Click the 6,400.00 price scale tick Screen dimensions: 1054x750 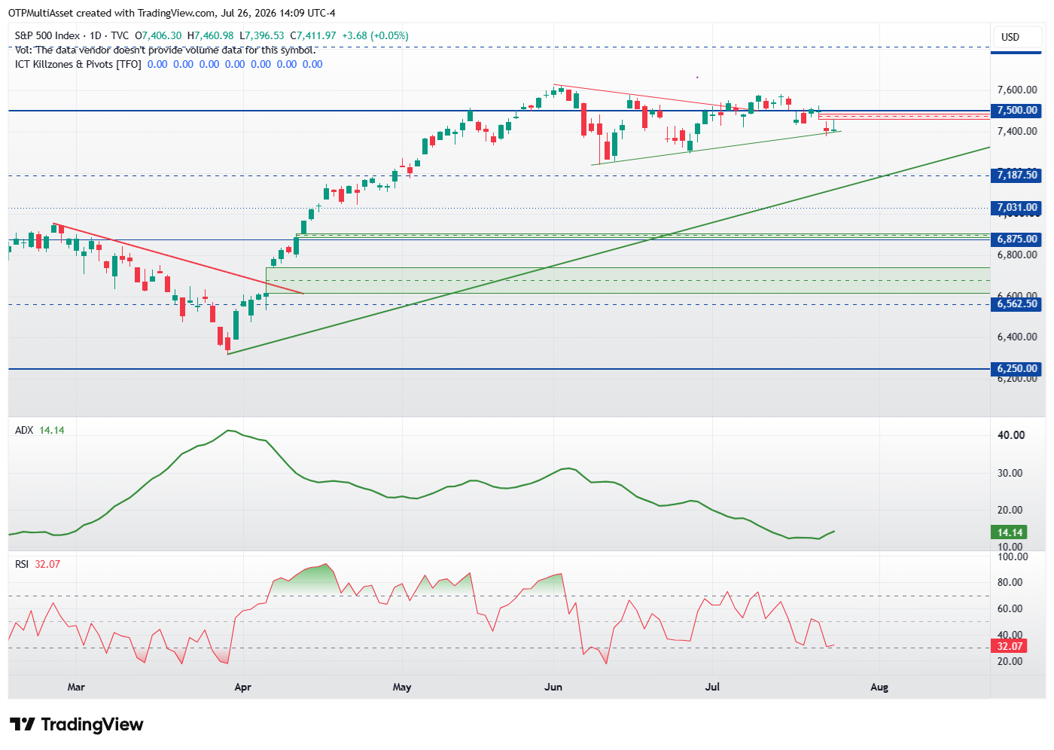click(x=1017, y=337)
